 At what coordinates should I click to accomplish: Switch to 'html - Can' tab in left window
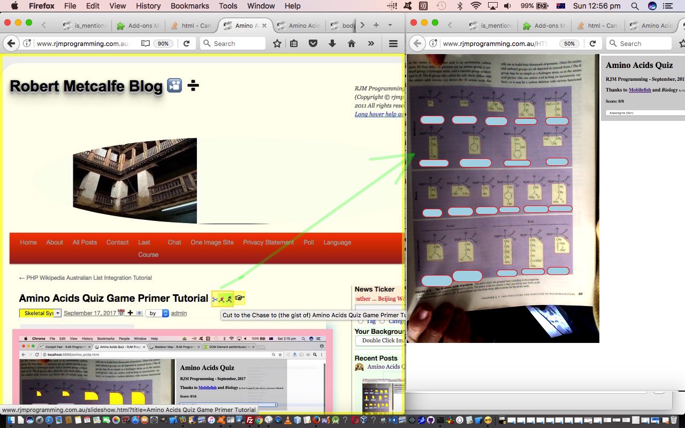tap(191, 26)
